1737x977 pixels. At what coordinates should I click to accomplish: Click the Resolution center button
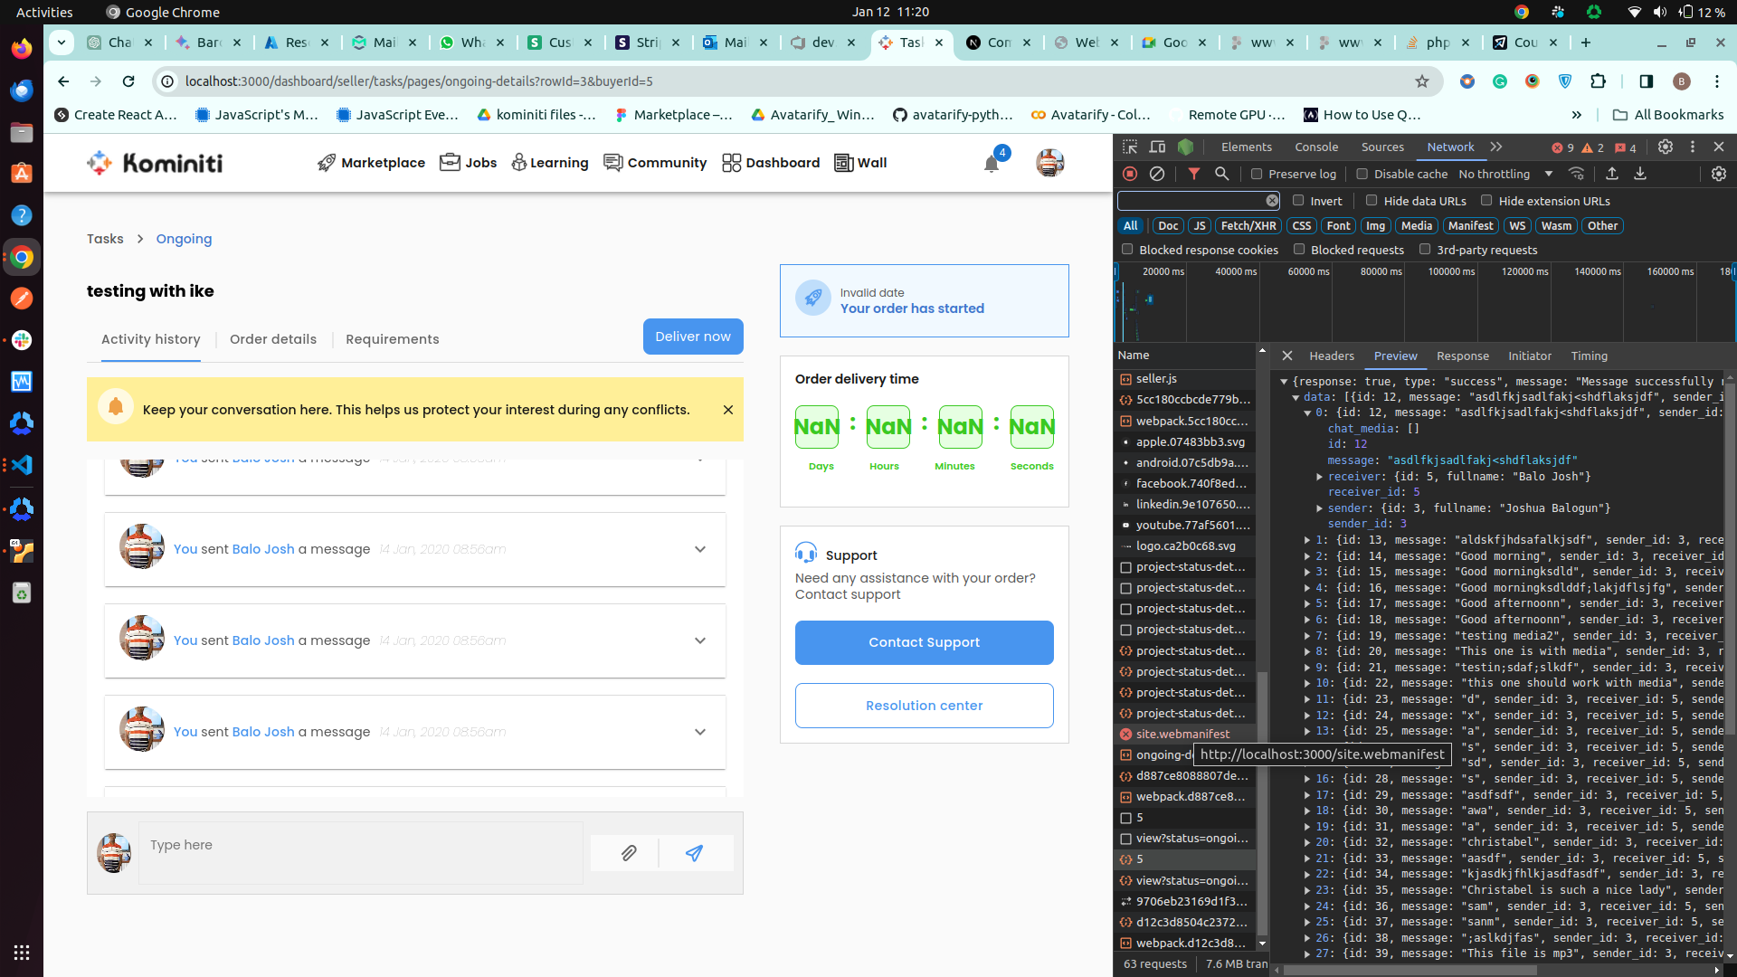[924, 706]
